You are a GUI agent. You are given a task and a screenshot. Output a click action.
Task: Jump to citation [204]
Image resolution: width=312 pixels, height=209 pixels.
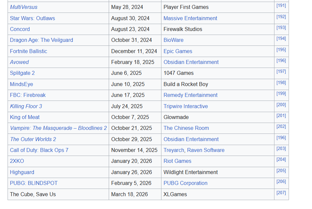tap(281, 160)
